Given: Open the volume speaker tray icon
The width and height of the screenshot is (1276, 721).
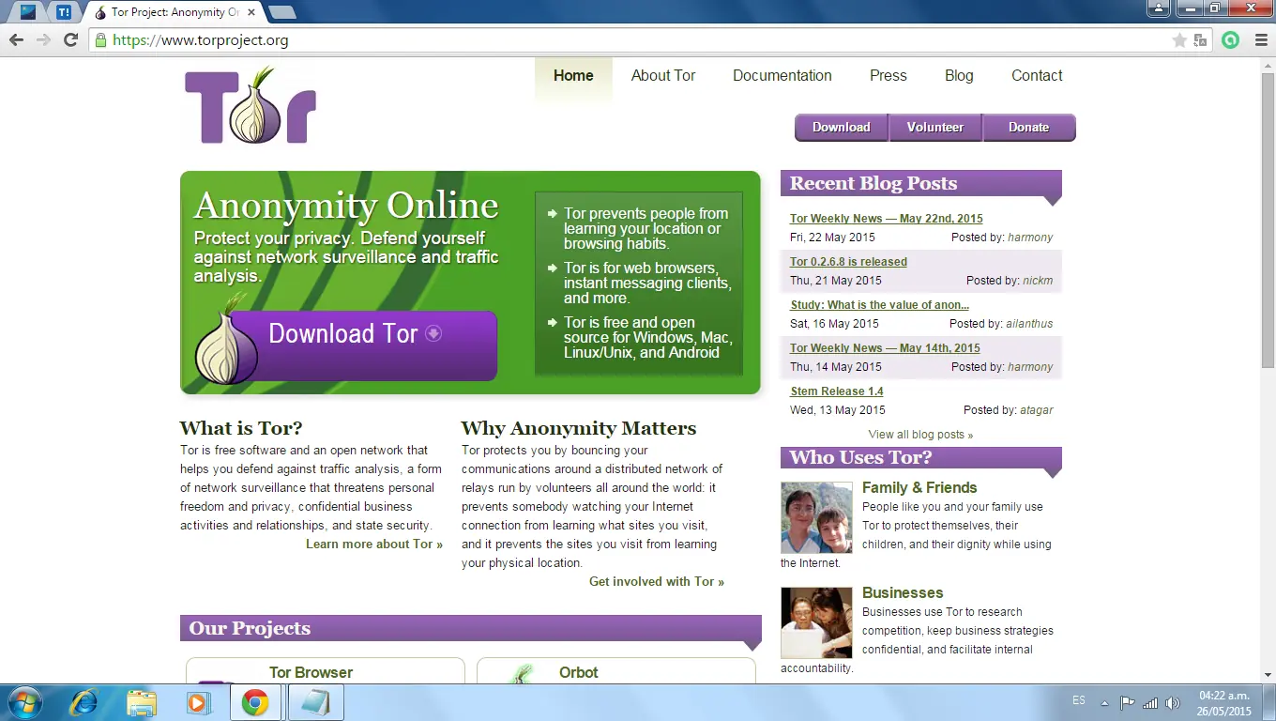Looking at the screenshot, I should tap(1174, 703).
